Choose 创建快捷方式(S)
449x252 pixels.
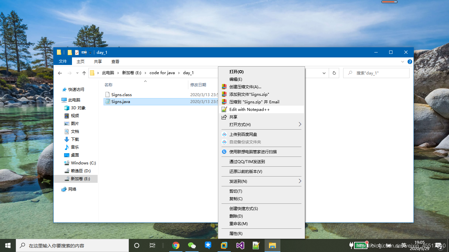point(262,208)
